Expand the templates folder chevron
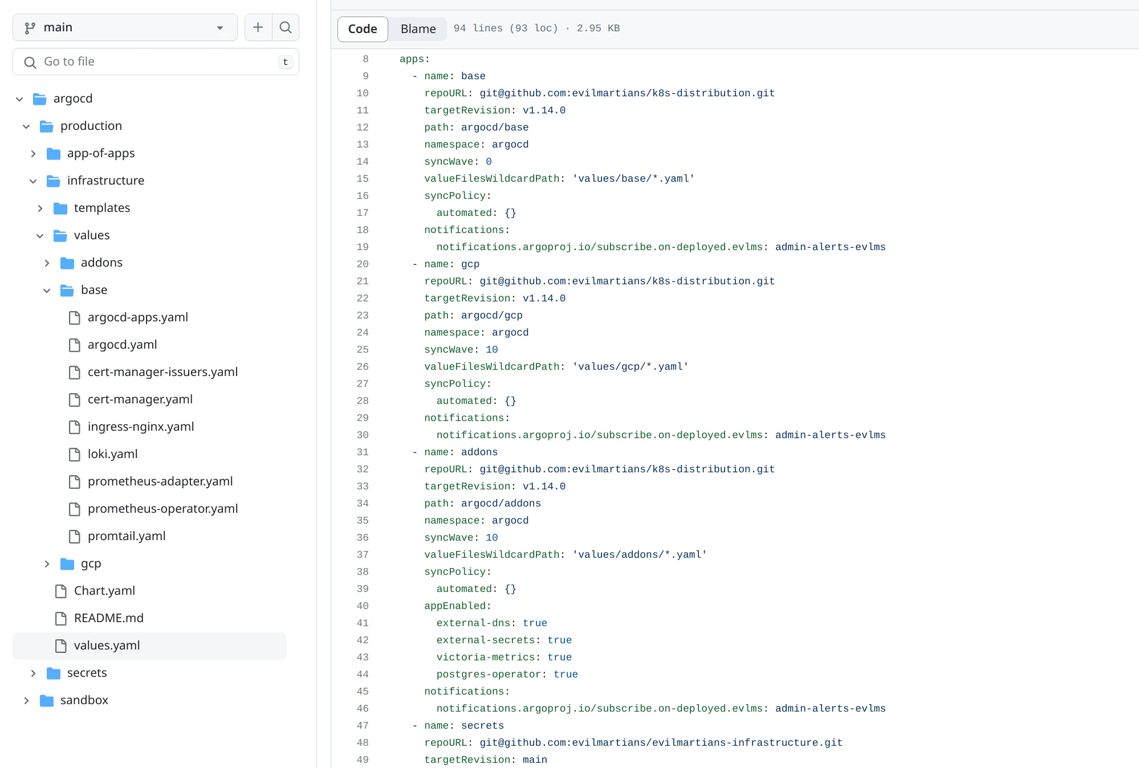Screen dimensions: 1139x768 40,209
